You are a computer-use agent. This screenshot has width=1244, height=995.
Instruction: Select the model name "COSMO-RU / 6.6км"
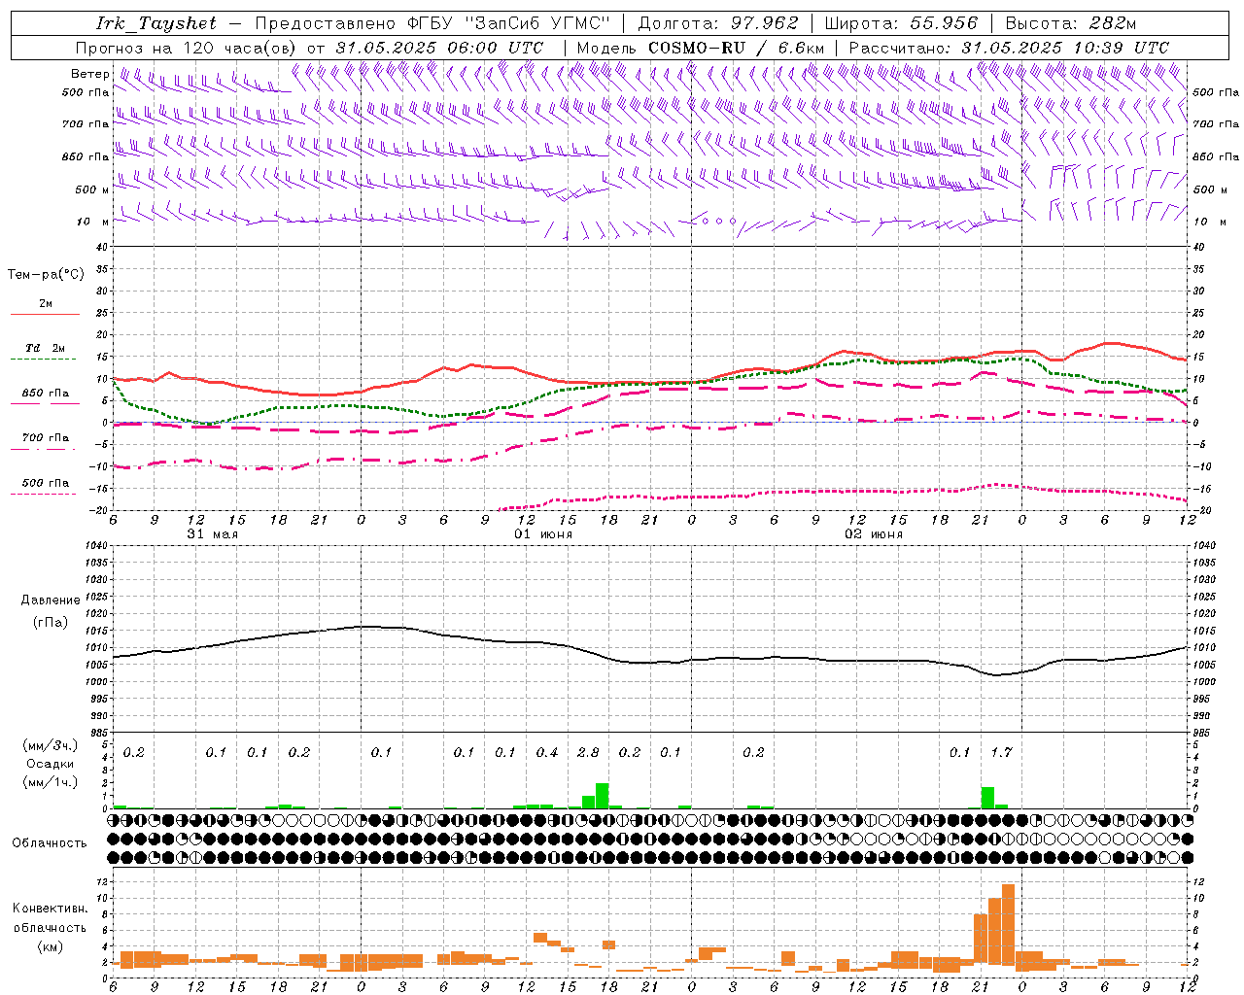(x=737, y=48)
